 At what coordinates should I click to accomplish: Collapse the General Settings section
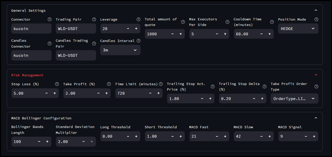click(x=316, y=10)
